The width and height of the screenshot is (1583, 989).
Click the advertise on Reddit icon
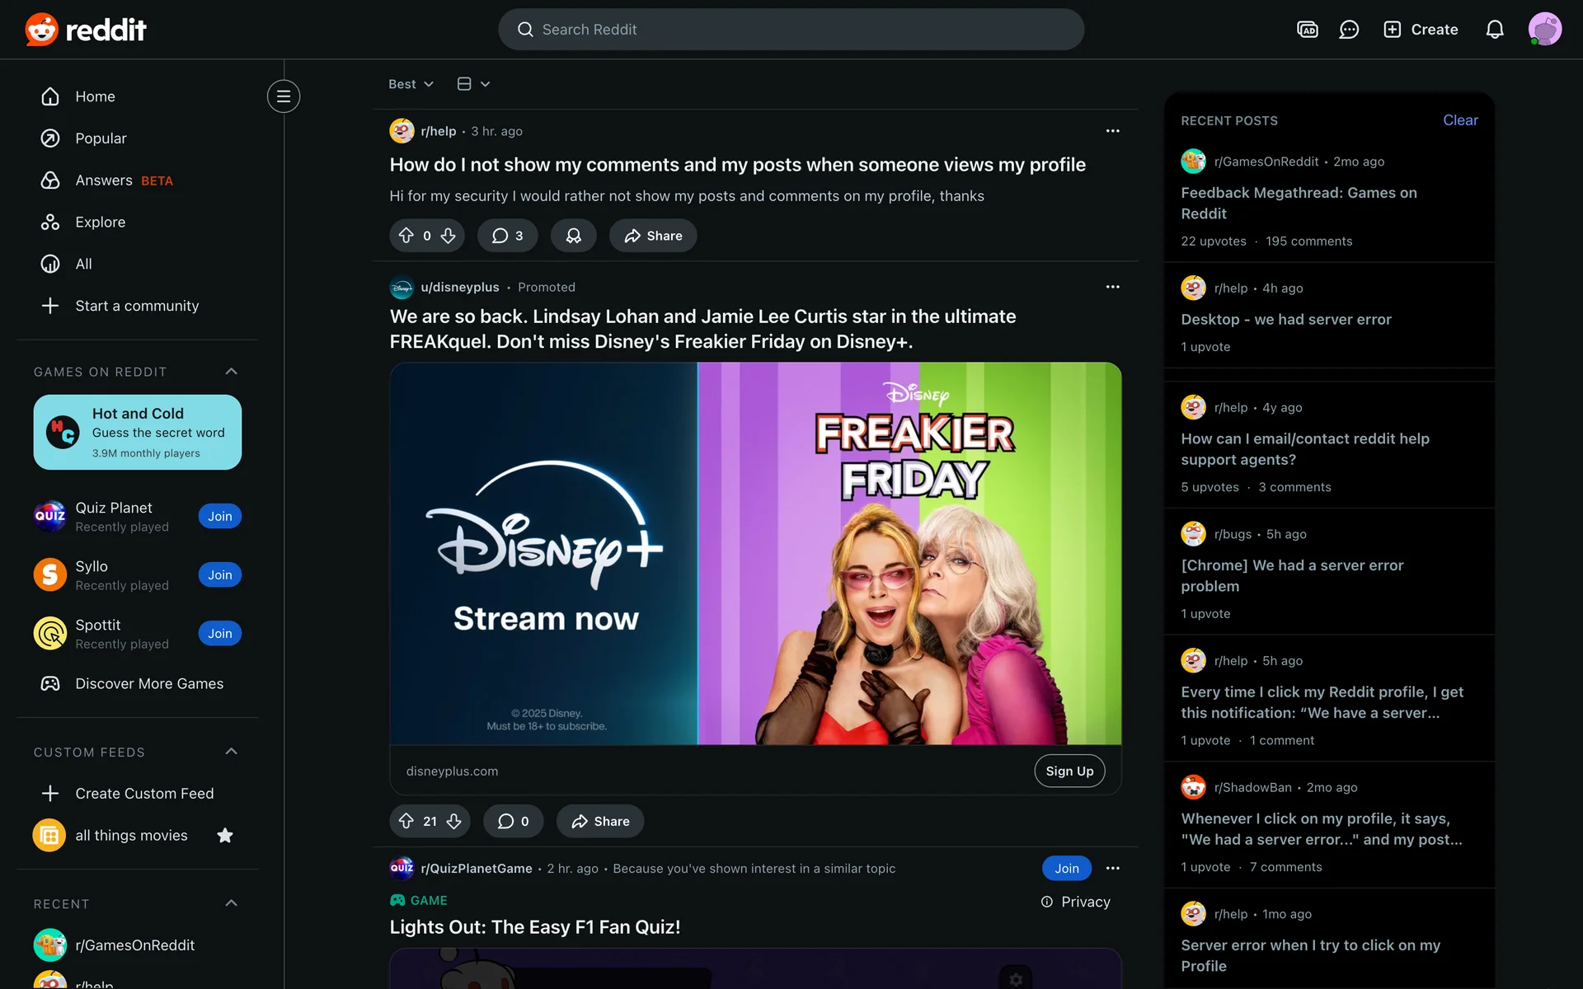tap(1307, 30)
